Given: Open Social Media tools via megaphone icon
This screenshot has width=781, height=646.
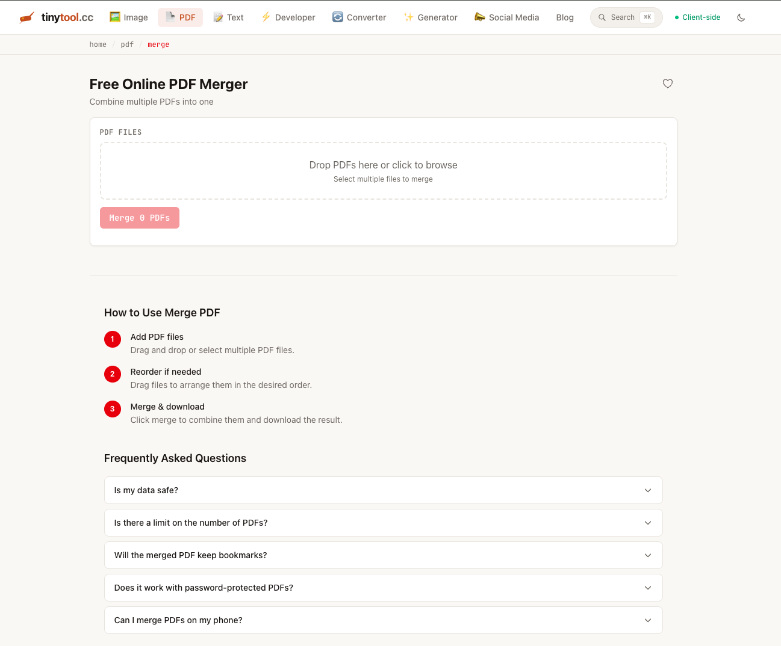Looking at the screenshot, I should point(479,17).
